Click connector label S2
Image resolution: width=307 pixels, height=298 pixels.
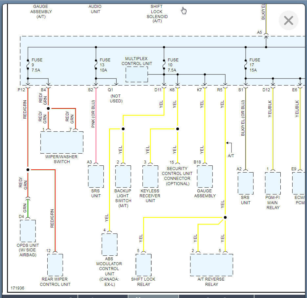90,90
